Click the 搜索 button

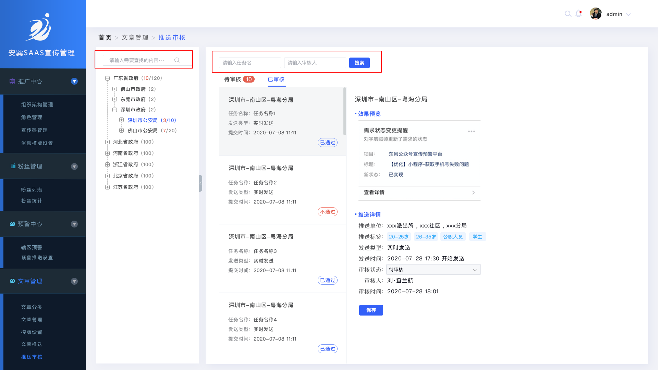pyautogui.click(x=359, y=63)
